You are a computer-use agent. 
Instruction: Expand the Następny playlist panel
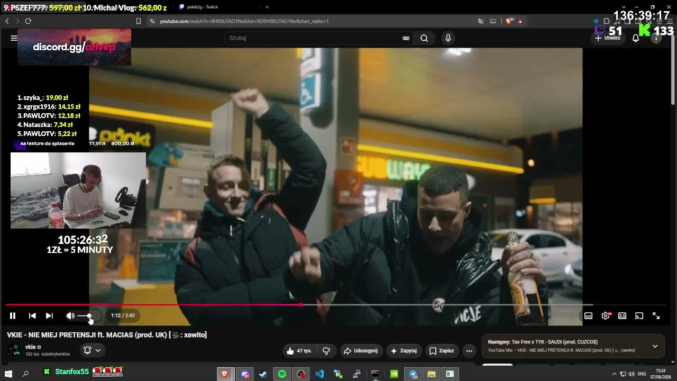[x=655, y=347]
